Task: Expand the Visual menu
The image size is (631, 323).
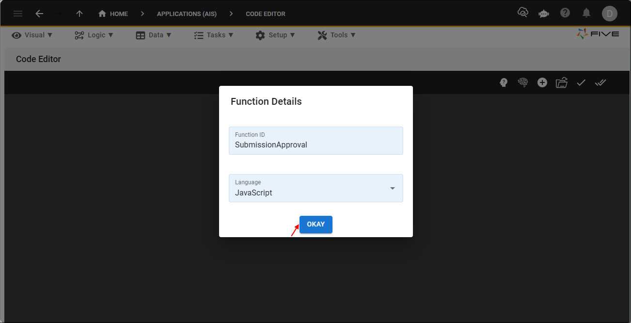Action: (x=32, y=34)
